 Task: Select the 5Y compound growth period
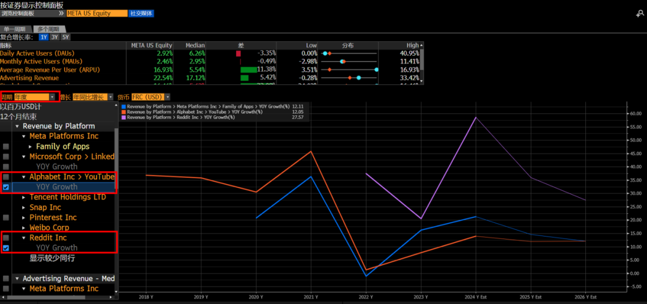(65, 37)
